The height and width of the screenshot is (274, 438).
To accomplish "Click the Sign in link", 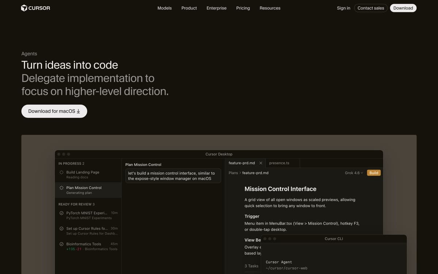I will (343, 8).
